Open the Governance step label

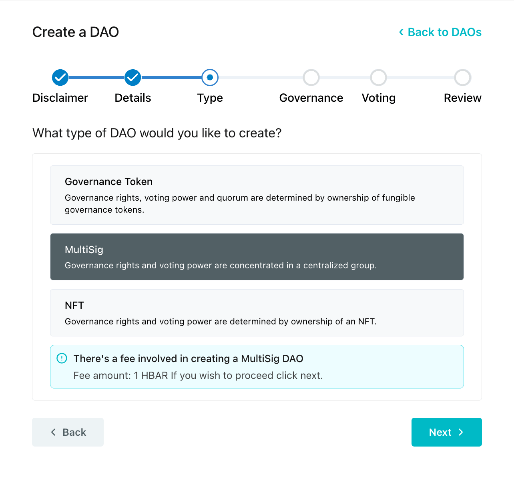coord(311,98)
